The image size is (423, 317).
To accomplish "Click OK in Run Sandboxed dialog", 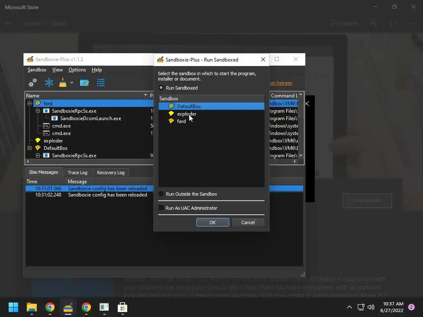I will tap(213, 222).
